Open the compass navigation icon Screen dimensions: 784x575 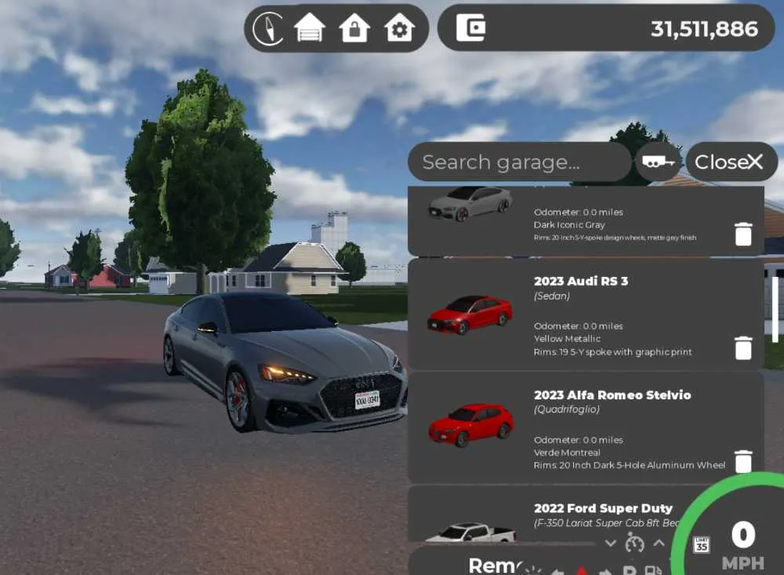(270, 28)
